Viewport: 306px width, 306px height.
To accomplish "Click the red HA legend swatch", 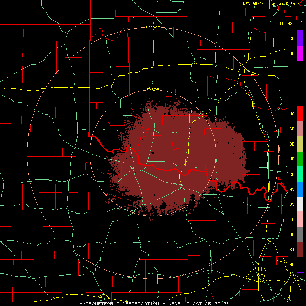I will tap(300, 114).
